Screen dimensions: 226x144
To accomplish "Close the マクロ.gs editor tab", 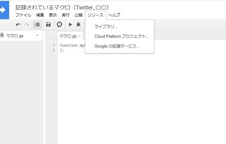I will (80, 36).
